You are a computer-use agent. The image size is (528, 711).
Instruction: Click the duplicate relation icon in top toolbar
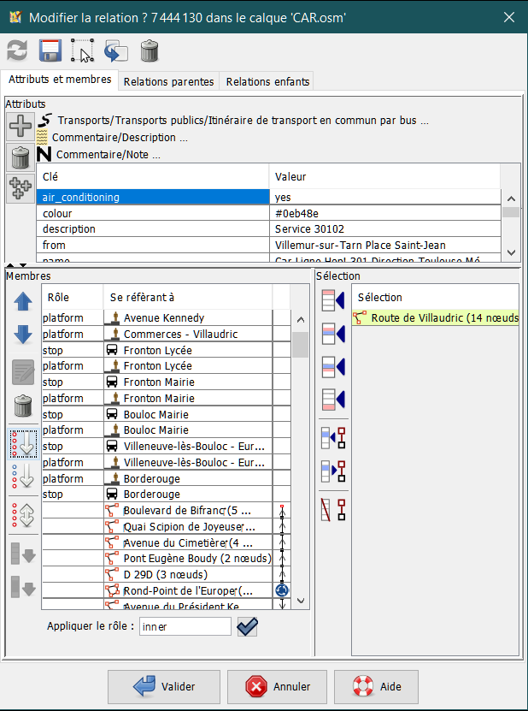tap(115, 50)
